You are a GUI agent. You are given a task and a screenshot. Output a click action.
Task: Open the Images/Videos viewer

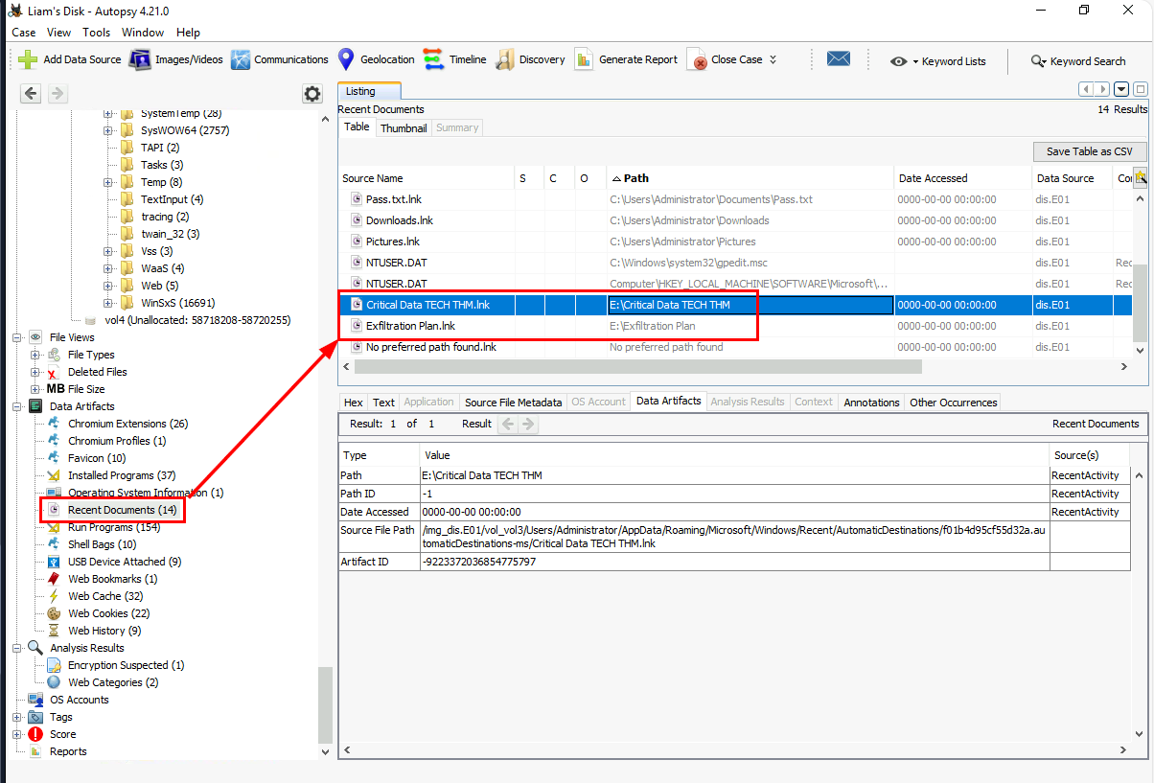click(x=141, y=59)
